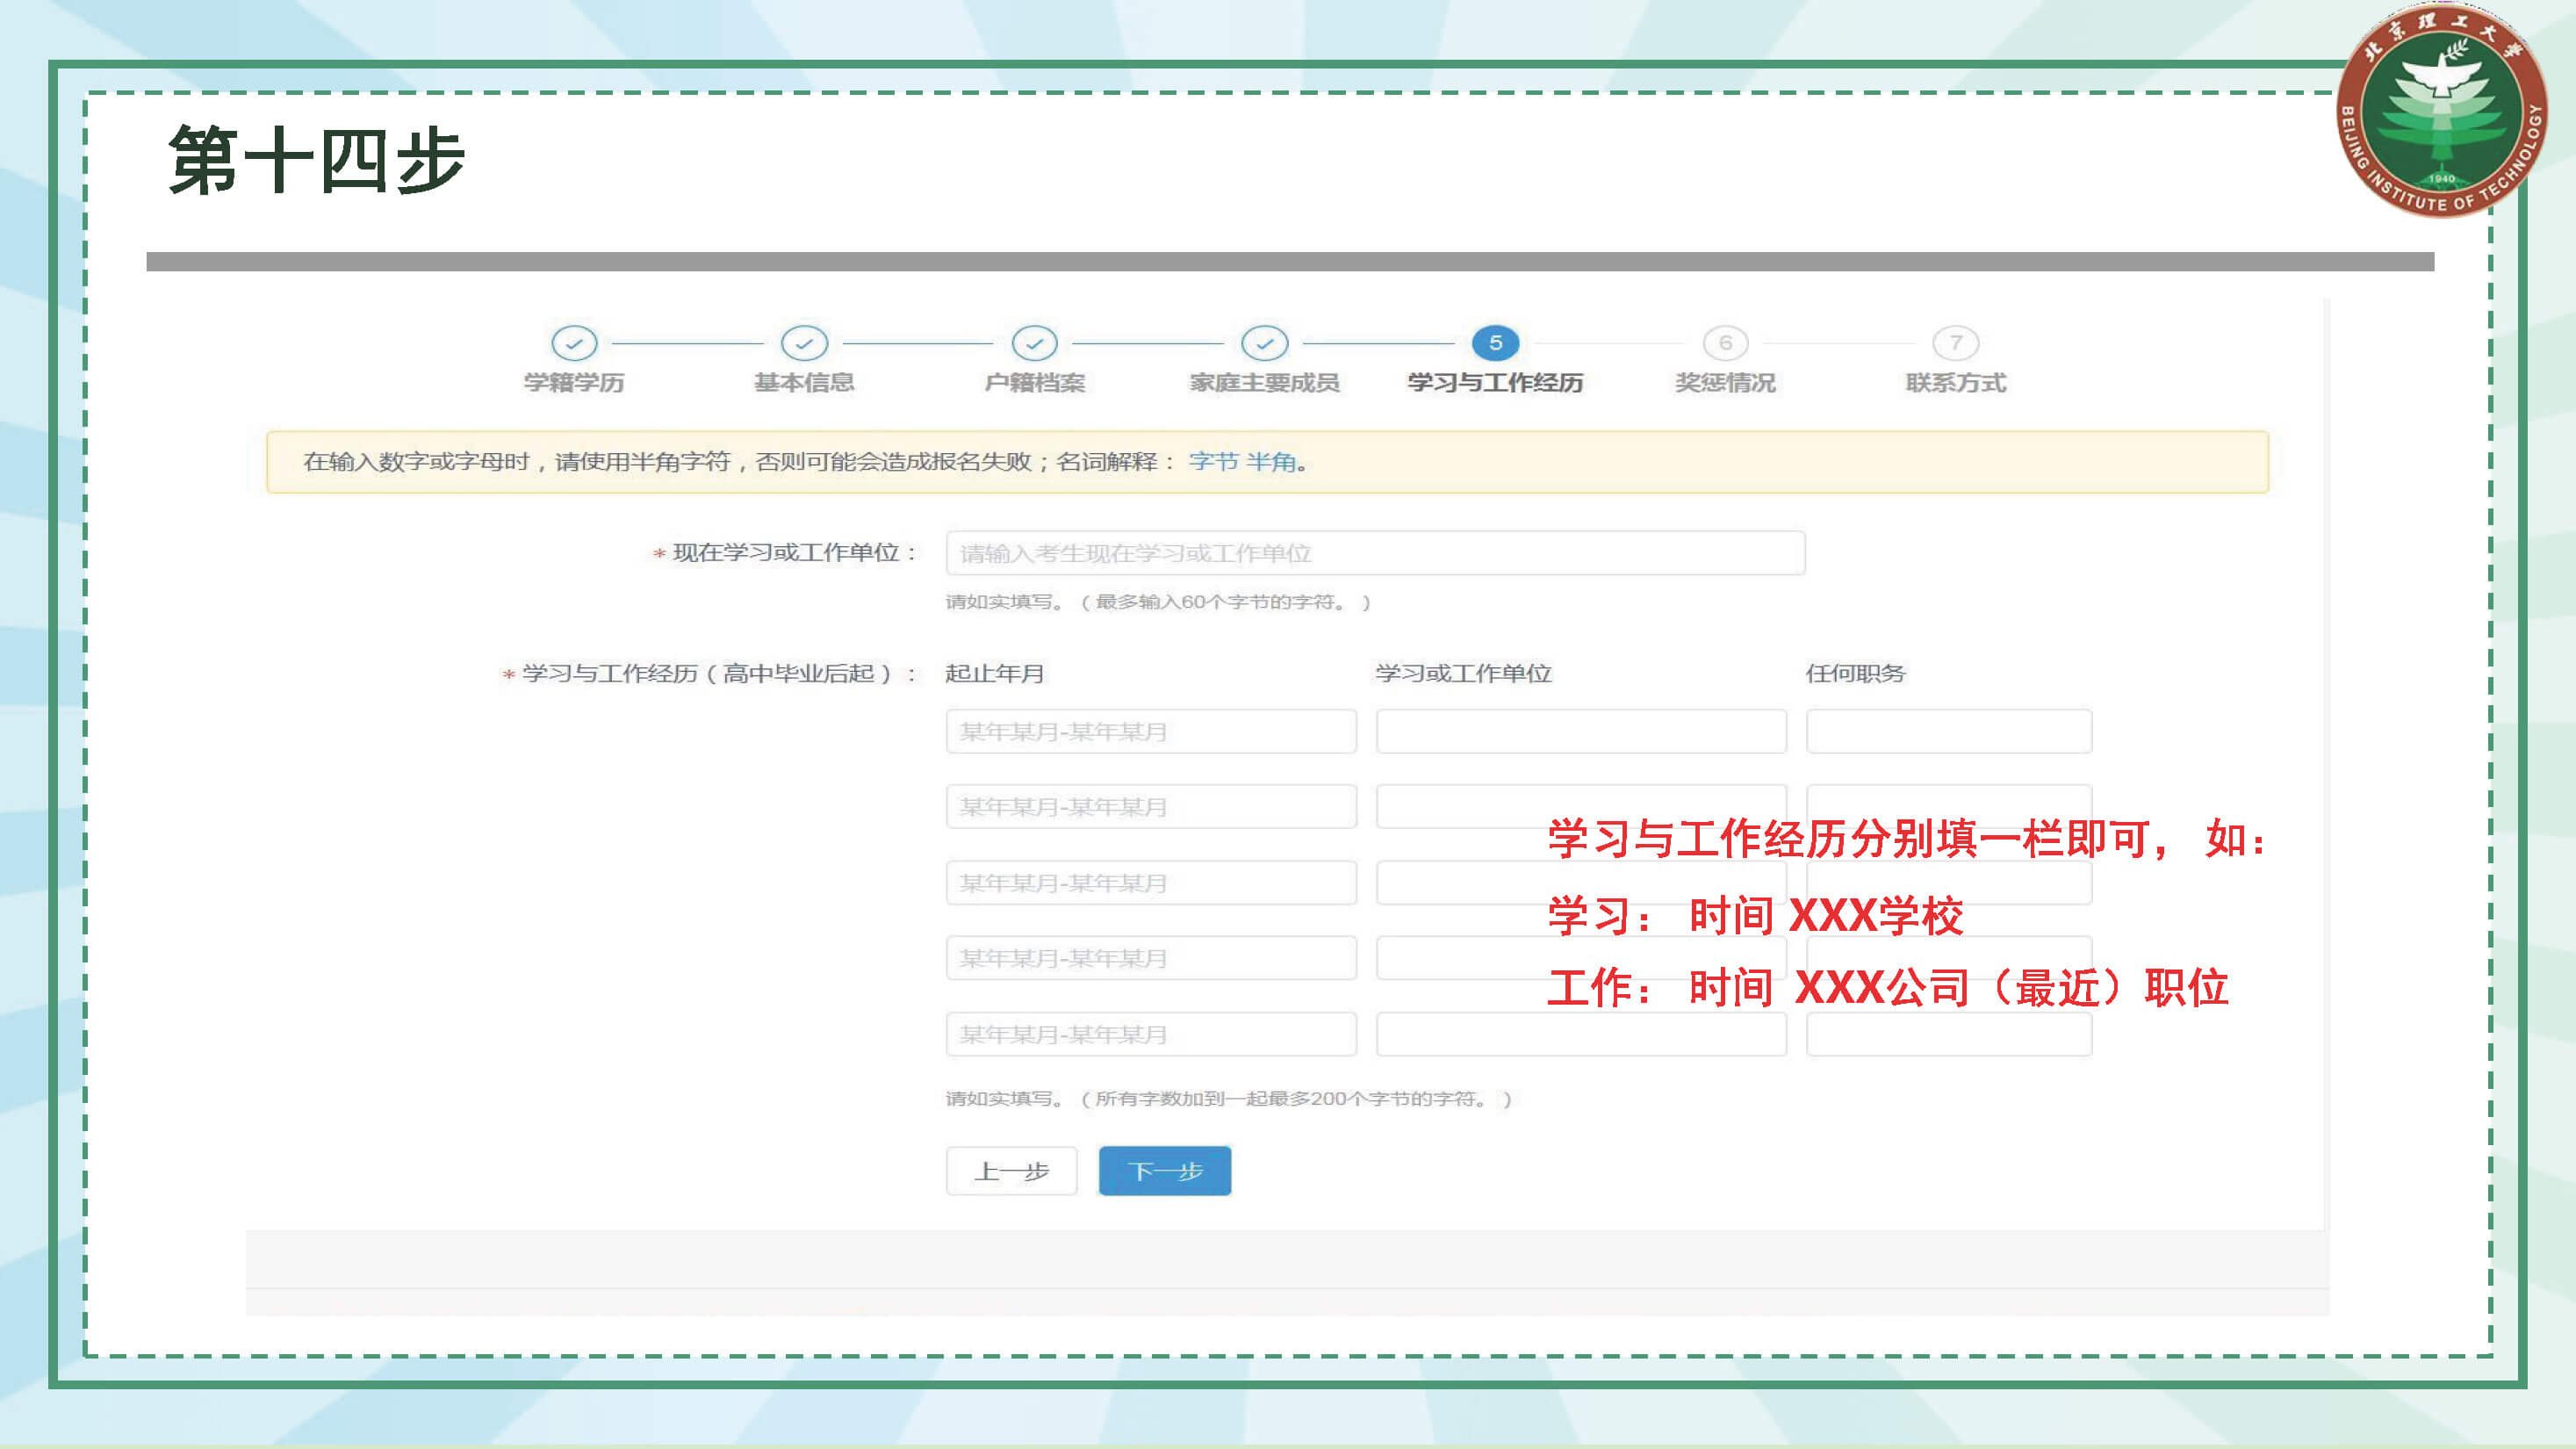The image size is (2576, 1449).
Task: Click the last row 起止年月 field
Action: [1150, 1034]
